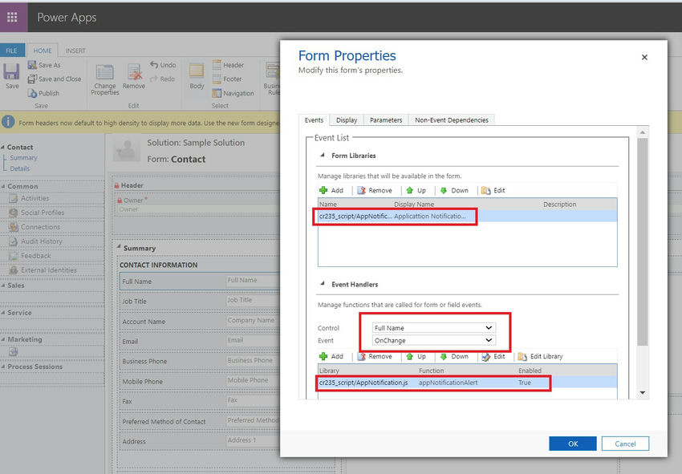
Task: Switch to the Display tab
Action: pyautogui.click(x=347, y=119)
